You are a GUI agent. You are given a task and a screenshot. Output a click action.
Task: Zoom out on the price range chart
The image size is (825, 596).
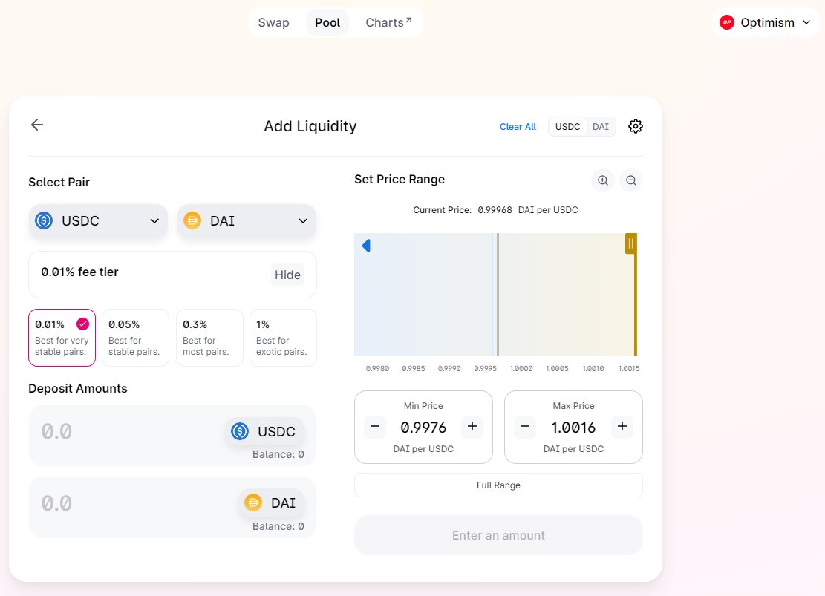pyautogui.click(x=631, y=180)
